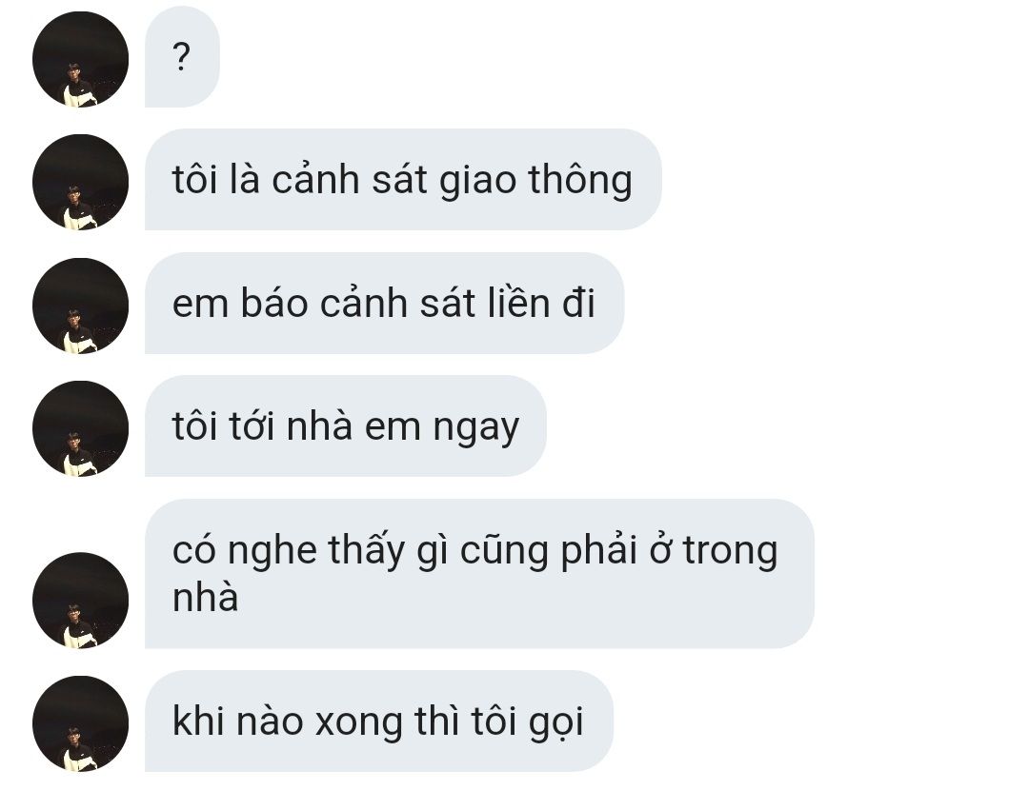Select the "?" message bubble
Image resolution: width=1029 pixels, height=790 pixels.
coord(182,57)
